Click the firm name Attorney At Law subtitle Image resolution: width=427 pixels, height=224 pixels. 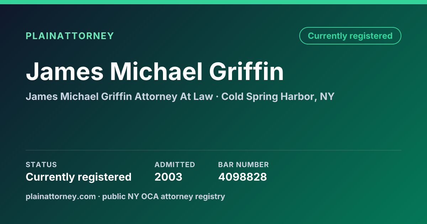[x=119, y=96]
